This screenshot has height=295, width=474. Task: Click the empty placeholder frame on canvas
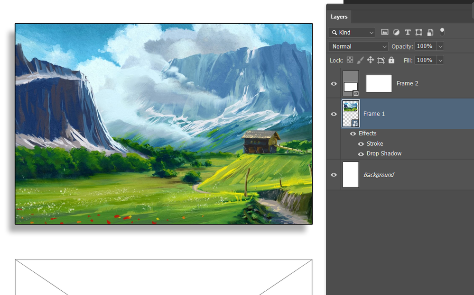(164, 277)
